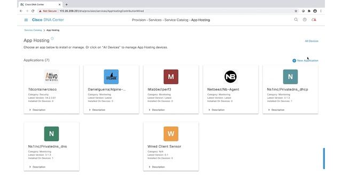Screen dimensions: 342x192
Task: Click the search magnifier icon
Action: click(x=296, y=20)
